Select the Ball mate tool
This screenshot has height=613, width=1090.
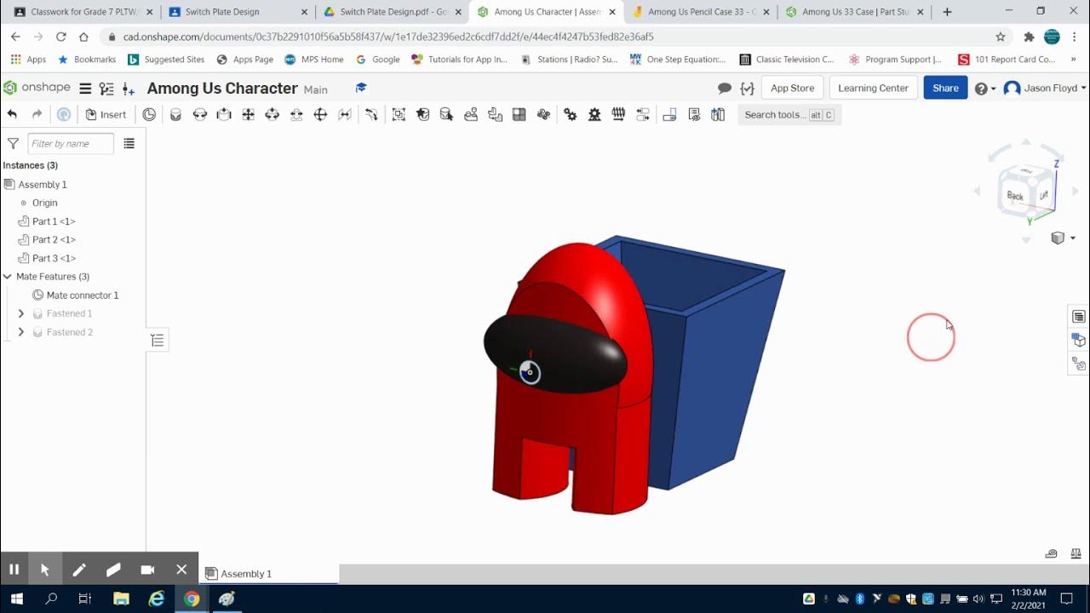pos(320,114)
